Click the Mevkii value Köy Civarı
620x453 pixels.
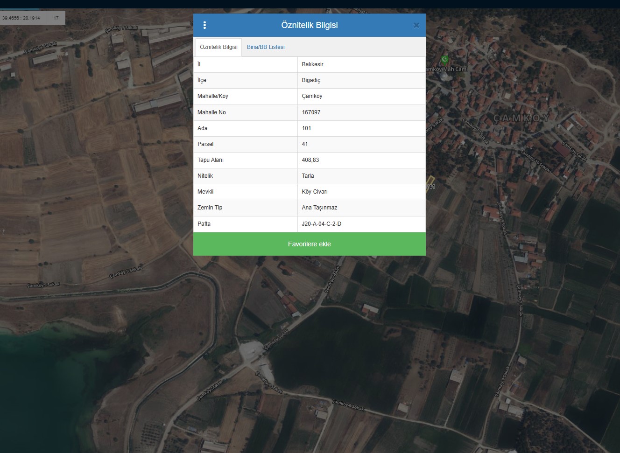[315, 192]
